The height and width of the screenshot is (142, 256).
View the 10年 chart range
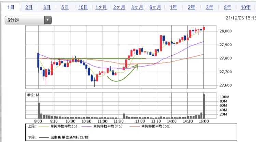click(x=245, y=8)
